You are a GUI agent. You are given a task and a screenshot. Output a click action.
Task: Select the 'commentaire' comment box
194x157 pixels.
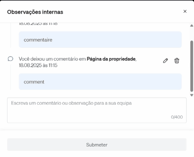point(100,40)
